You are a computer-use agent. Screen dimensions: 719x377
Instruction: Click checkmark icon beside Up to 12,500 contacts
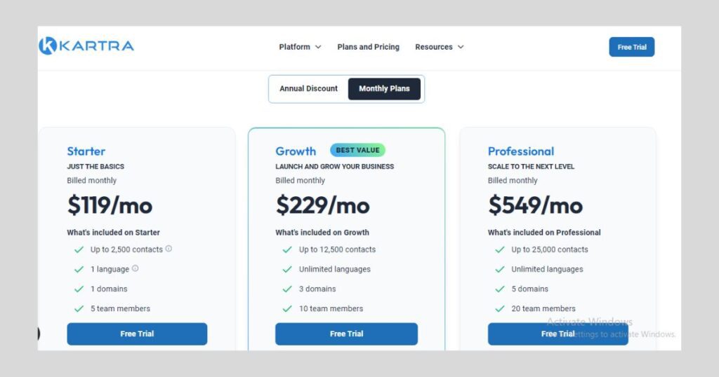tap(287, 249)
